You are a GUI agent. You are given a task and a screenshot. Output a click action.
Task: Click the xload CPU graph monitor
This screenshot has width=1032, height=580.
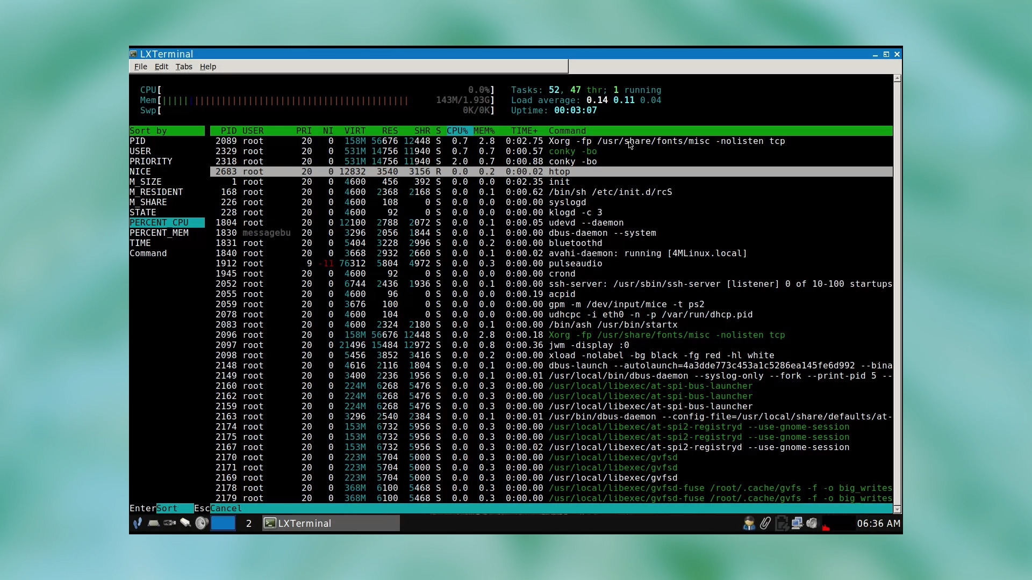(x=837, y=523)
